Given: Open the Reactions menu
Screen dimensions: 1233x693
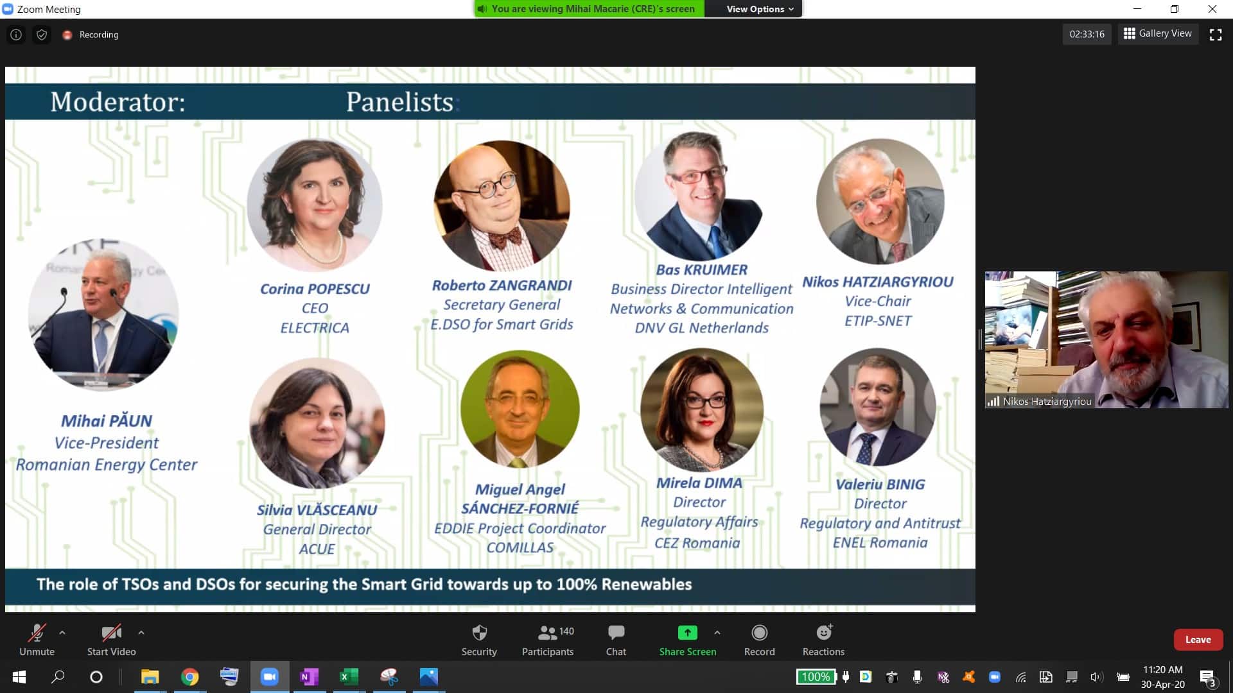Looking at the screenshot, I should pos(823,640).
